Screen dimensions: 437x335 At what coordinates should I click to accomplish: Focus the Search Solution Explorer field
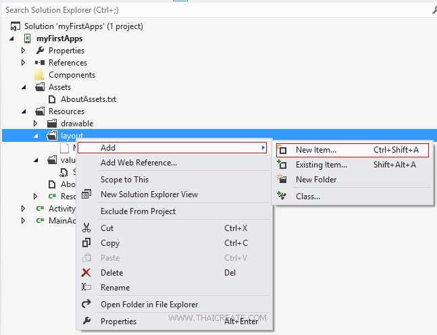(x=215, y=10)
